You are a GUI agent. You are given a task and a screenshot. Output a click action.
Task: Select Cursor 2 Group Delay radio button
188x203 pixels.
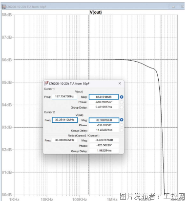click(x=122, y=130)
